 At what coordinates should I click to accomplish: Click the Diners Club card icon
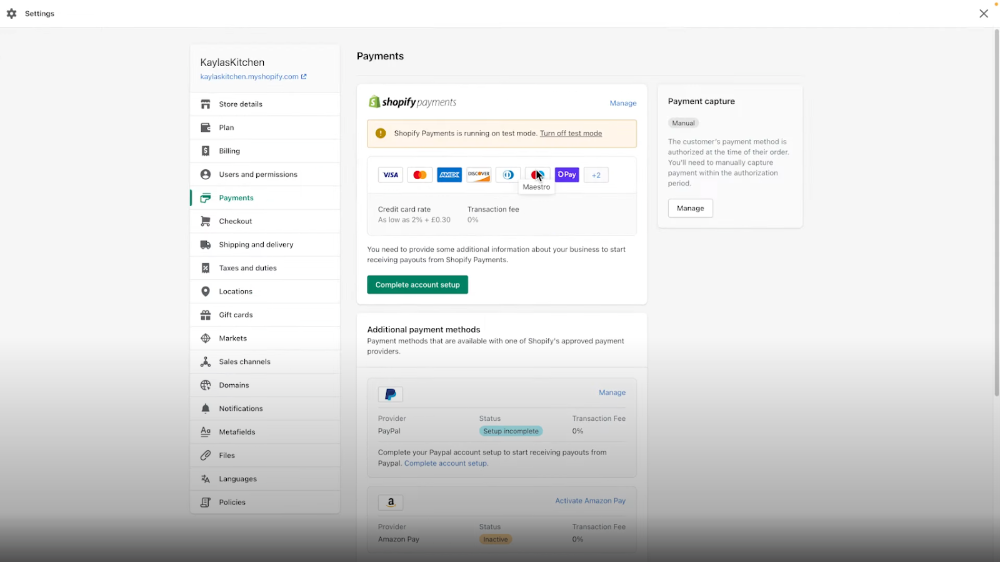pyautogui.click(x=508, y=175)
